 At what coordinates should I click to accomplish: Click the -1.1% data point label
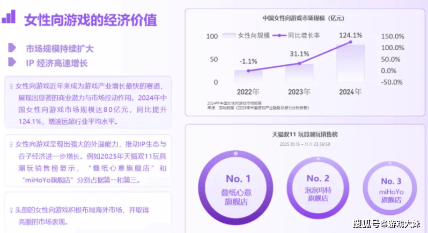tap(248, 61)
